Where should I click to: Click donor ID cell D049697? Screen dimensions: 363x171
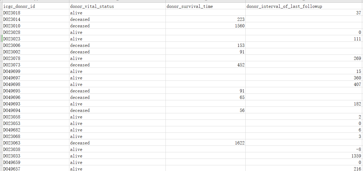click(x=35, y=78)
